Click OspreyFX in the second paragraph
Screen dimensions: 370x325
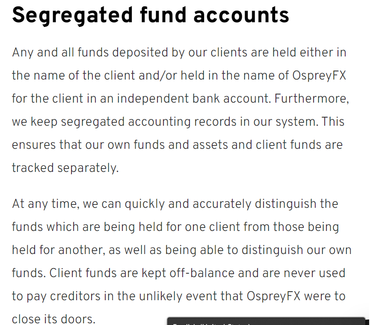274,297
